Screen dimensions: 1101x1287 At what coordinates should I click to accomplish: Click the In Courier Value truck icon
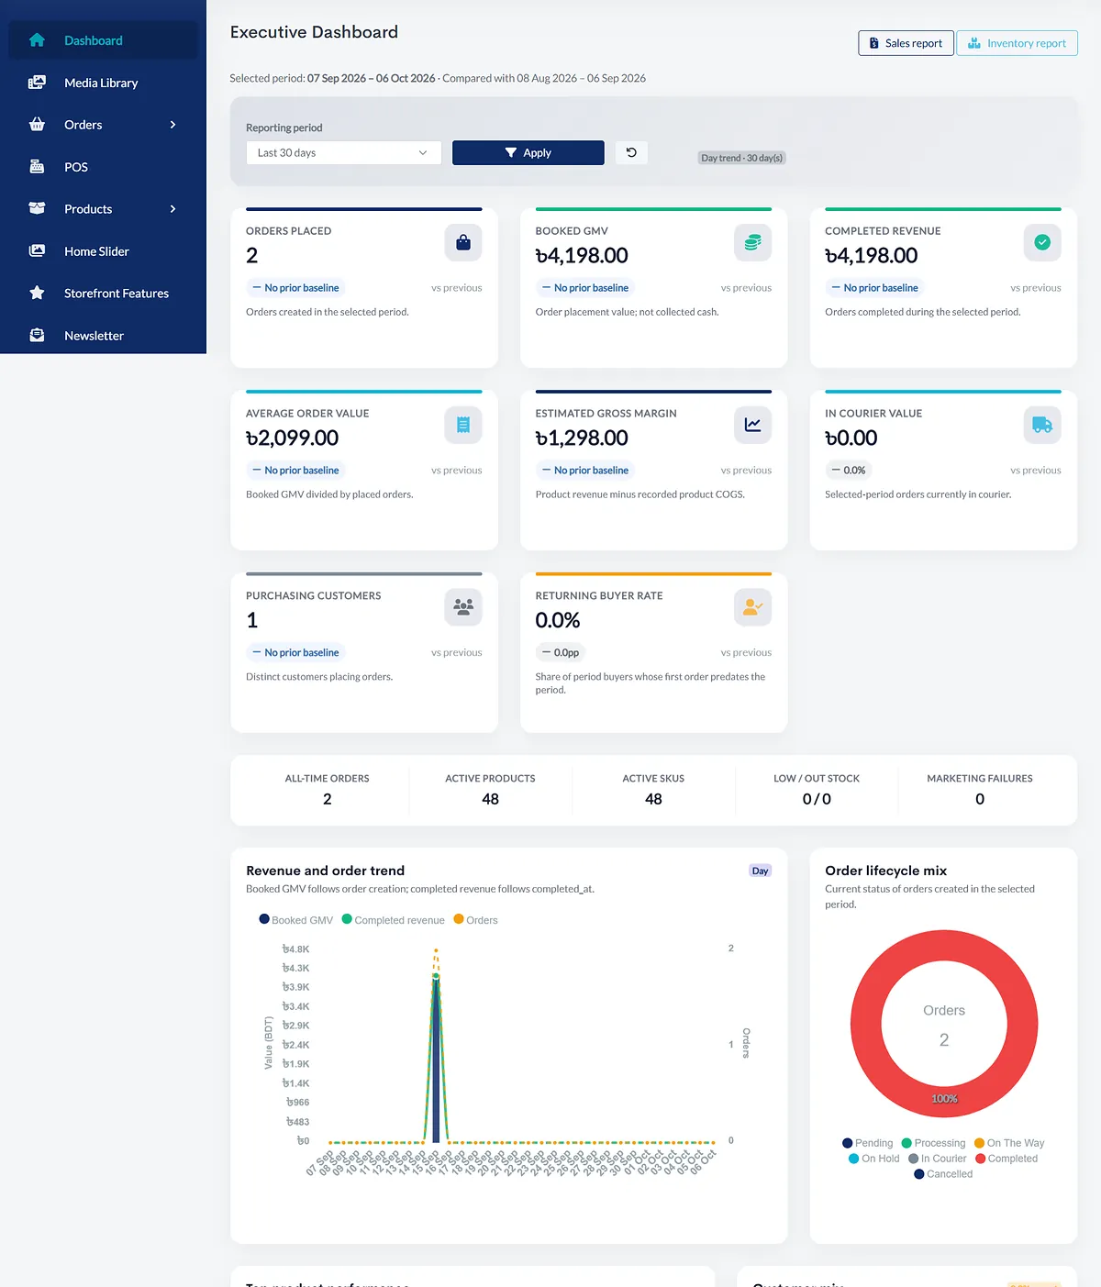(x=1042, y=425)
